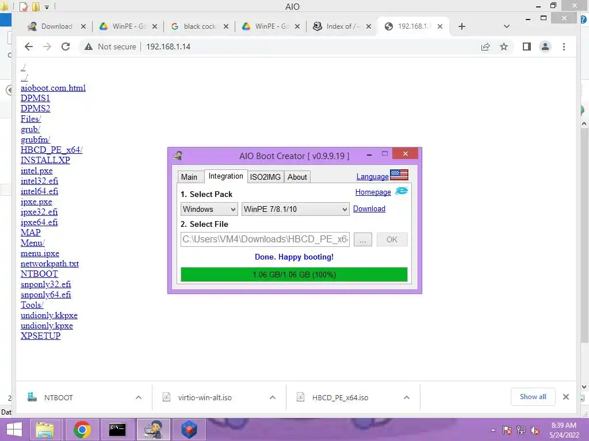Close the Index of tab
This screenshot has width=589, height=441.
pyautogui.click(x=369, y=26)
